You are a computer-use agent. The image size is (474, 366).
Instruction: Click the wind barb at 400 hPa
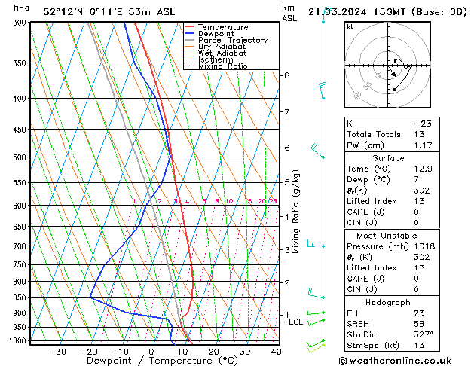click(x=323, y=90)
